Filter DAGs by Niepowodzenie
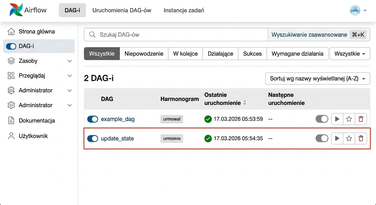Screen dimensions: 376x205 tap(144, 54)
